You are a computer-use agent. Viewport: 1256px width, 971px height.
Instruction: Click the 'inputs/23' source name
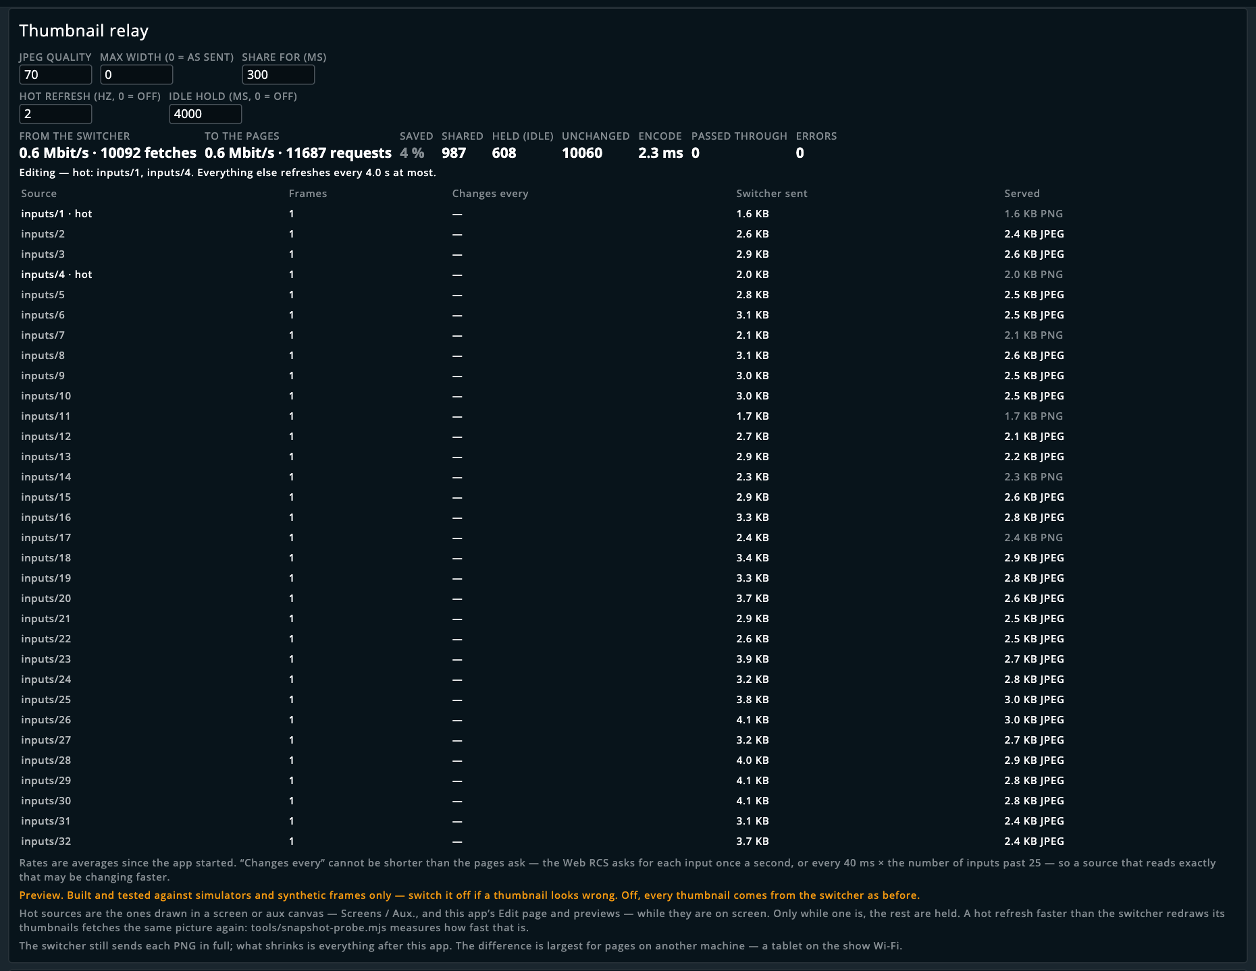pyautogui.click(x=46, y=659)
